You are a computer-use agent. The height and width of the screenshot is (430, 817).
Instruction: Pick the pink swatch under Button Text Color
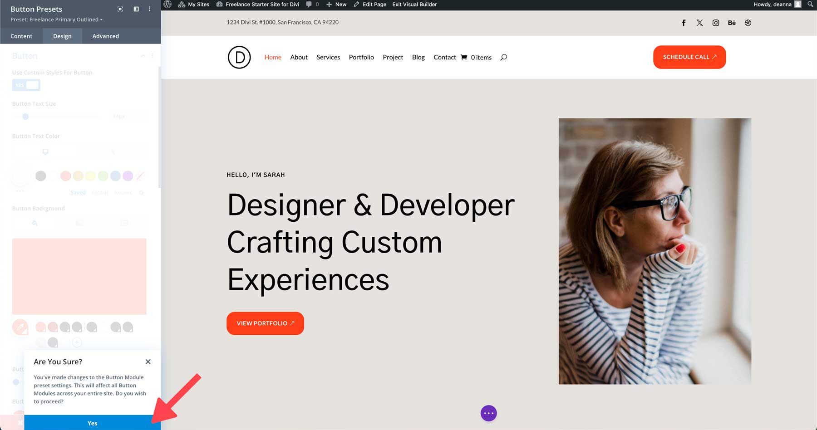(65, 176)
